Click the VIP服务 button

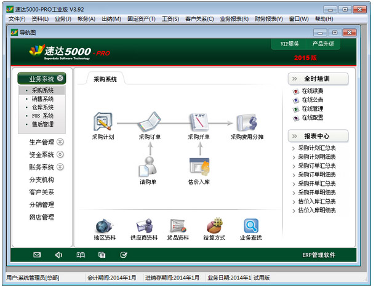click(290, 44)
